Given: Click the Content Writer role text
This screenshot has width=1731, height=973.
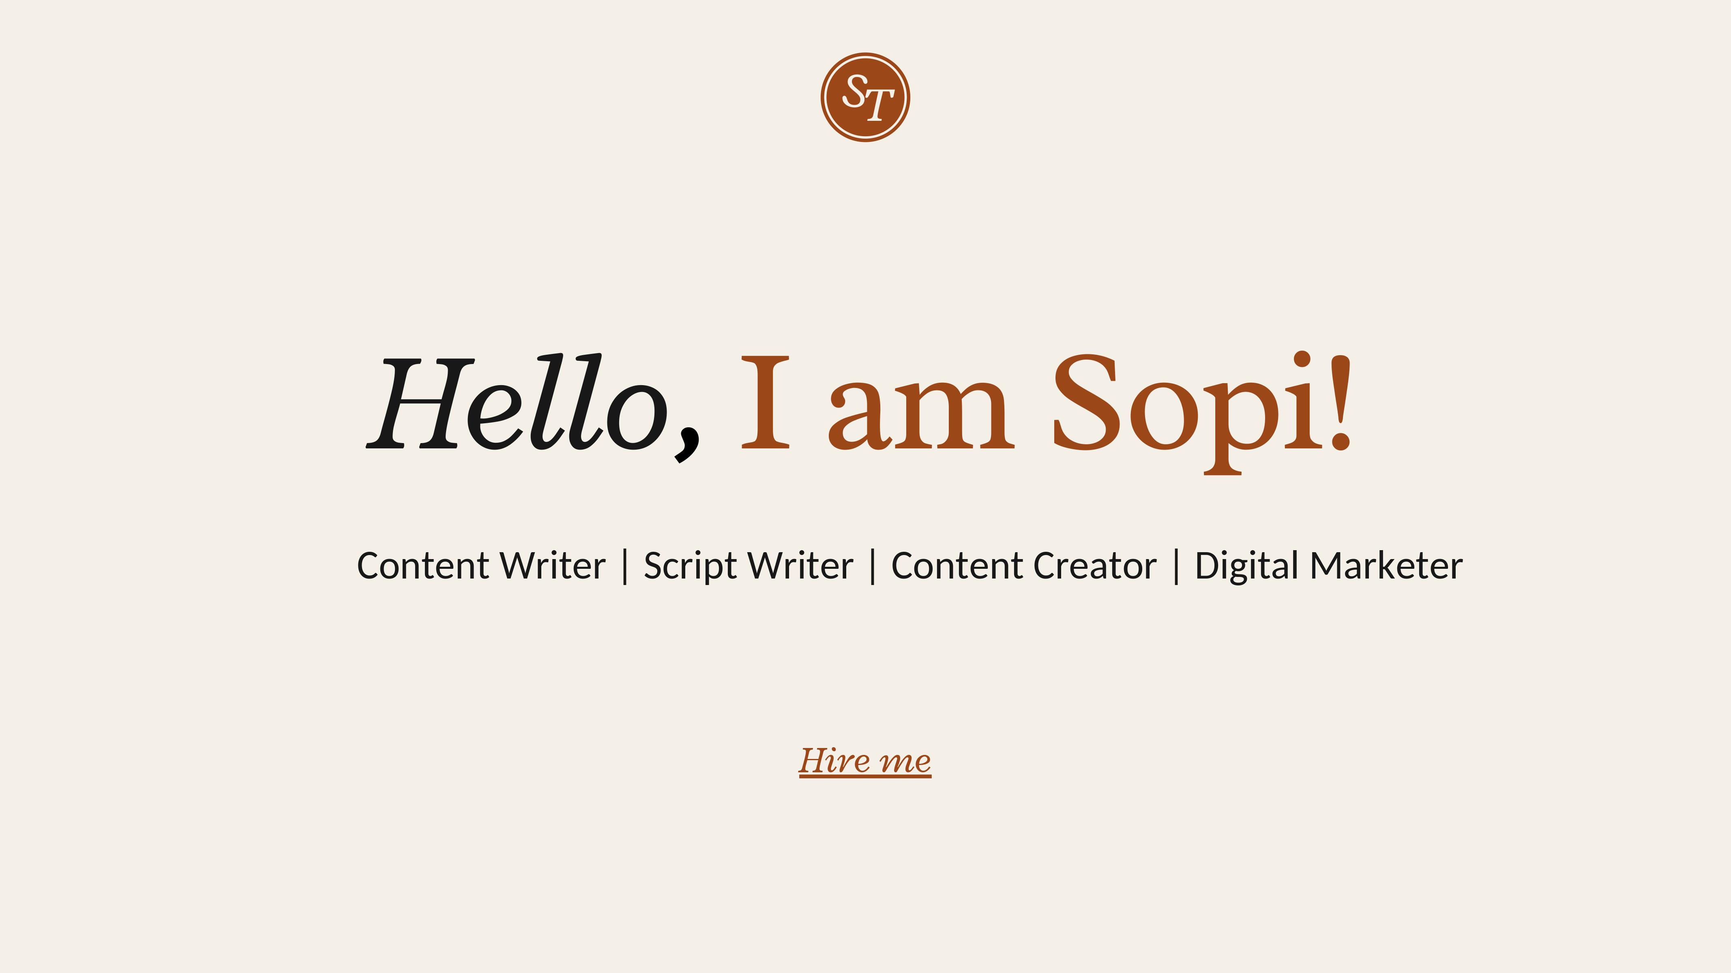Looking at the screenshot, I should coord(481,566).
